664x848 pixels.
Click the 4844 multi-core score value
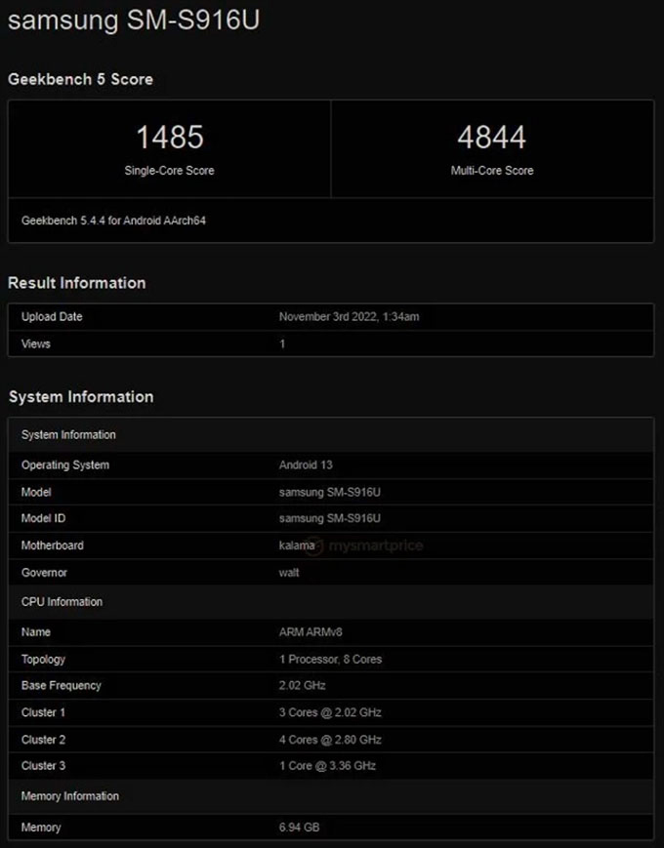click(491, 137)
